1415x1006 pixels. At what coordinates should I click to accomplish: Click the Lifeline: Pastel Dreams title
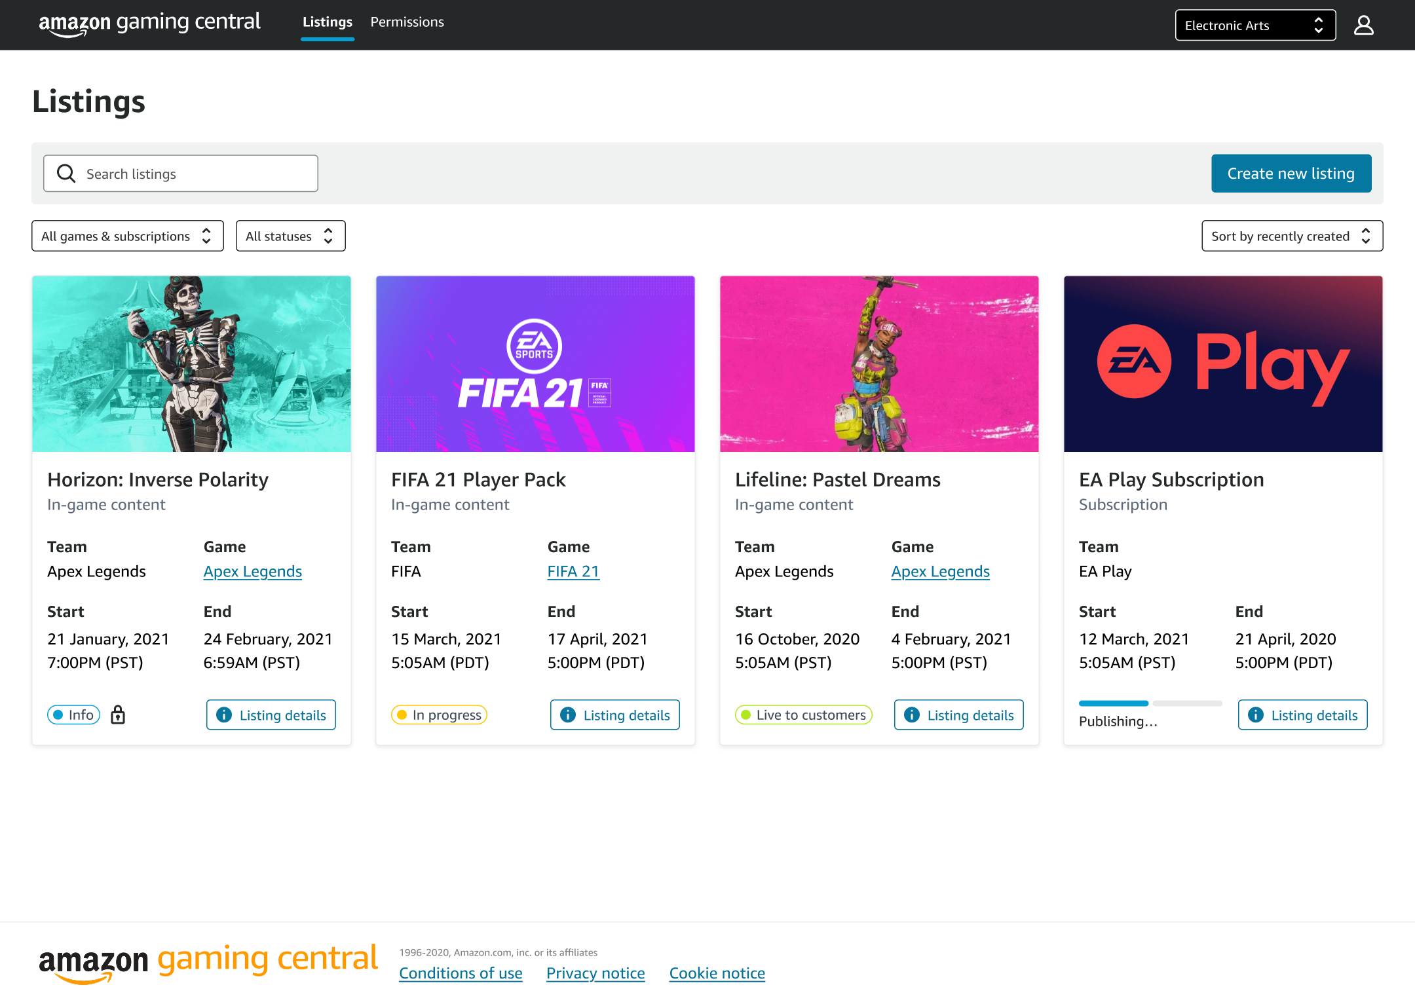point(838,480)
